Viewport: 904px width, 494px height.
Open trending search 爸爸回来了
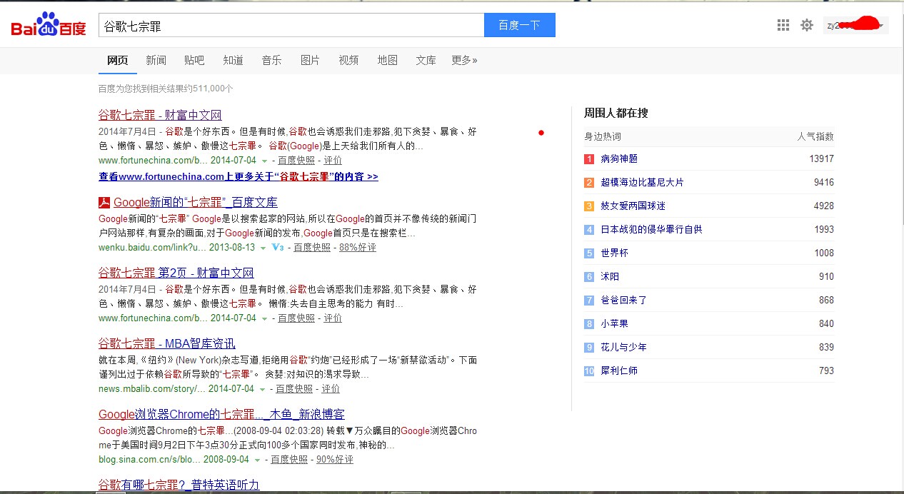tap(623, 300)
